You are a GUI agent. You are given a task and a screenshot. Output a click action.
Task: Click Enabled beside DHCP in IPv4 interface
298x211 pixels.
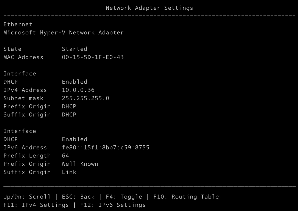[74, 82]
